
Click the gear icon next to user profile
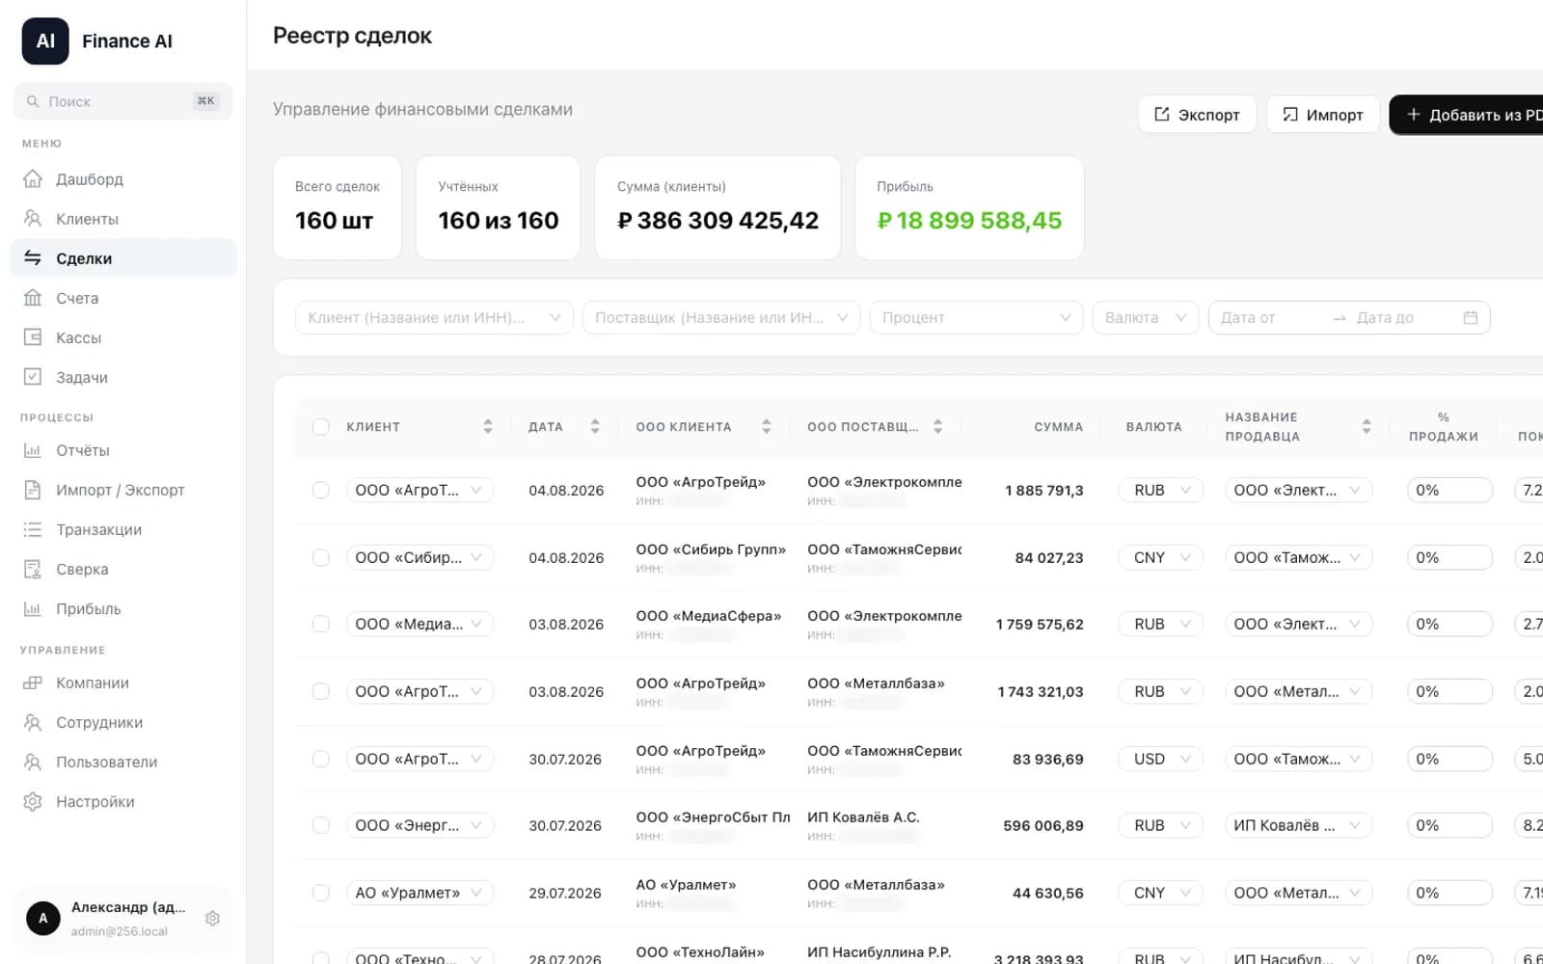[213, 919]
